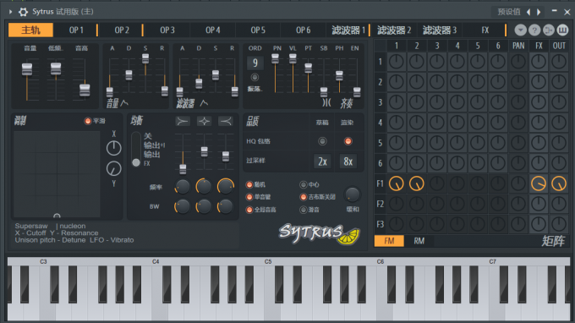Toggle the 平滑 smooth option
This screenshot has width=575, height=323.
tap(88, 121)
